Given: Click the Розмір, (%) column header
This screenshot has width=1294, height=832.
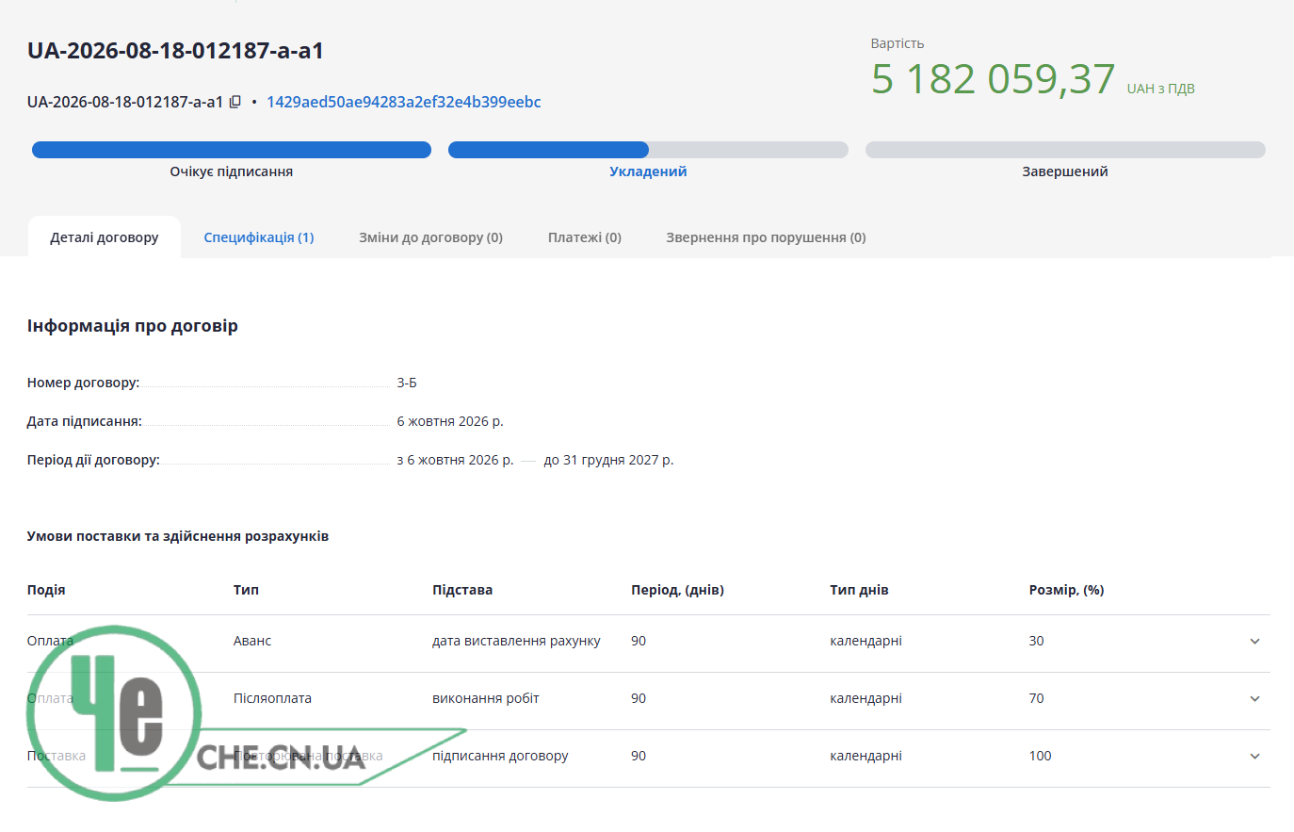Looking at the screenshot, I should (x=1066, y=590).
